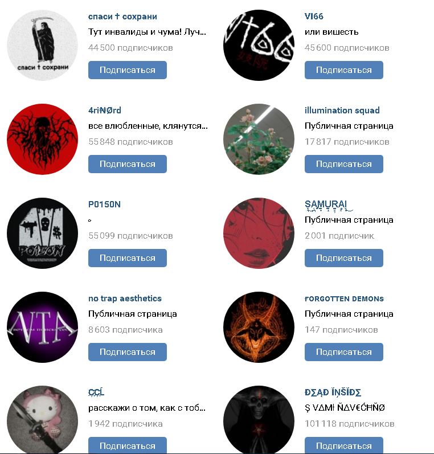Open the red 4riNØrd community avatar
434x454 pixels.
click(42, 139)
